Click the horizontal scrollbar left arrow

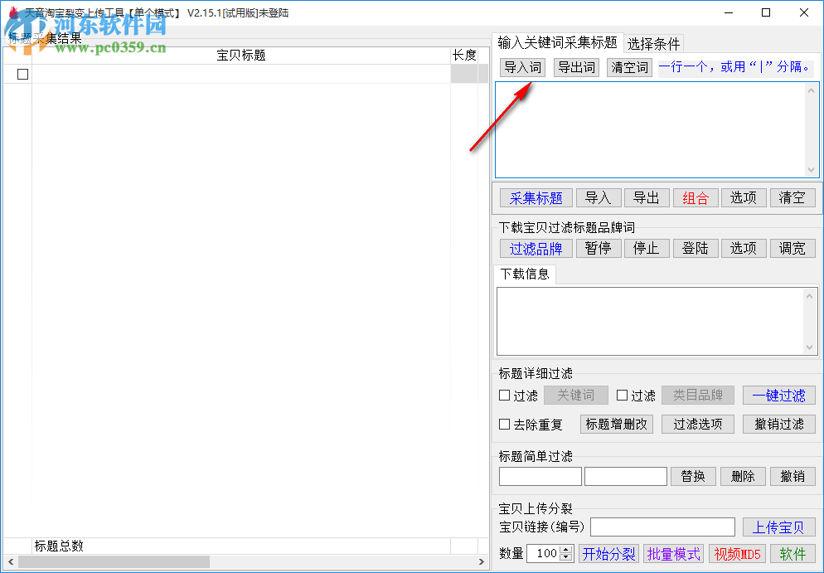pyautogui.click(x=11, y=562)
